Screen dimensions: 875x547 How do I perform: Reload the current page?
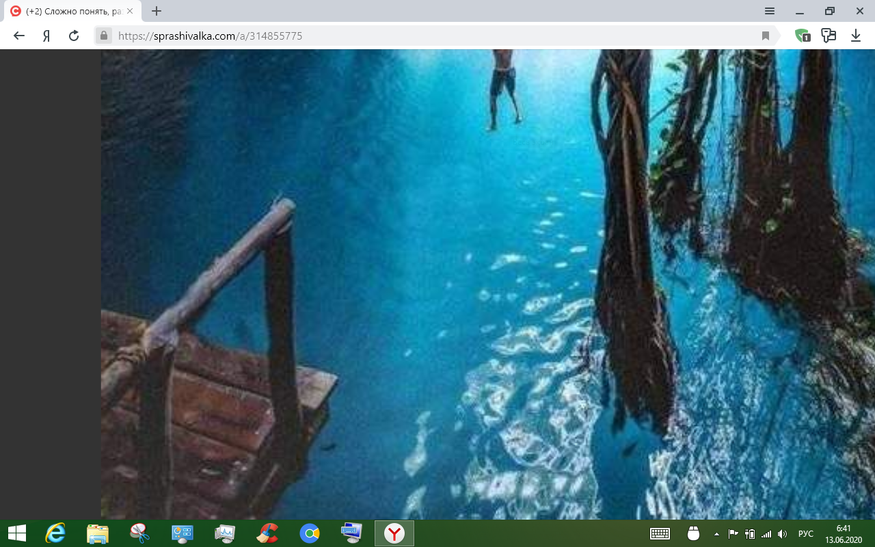coord(74,36)
